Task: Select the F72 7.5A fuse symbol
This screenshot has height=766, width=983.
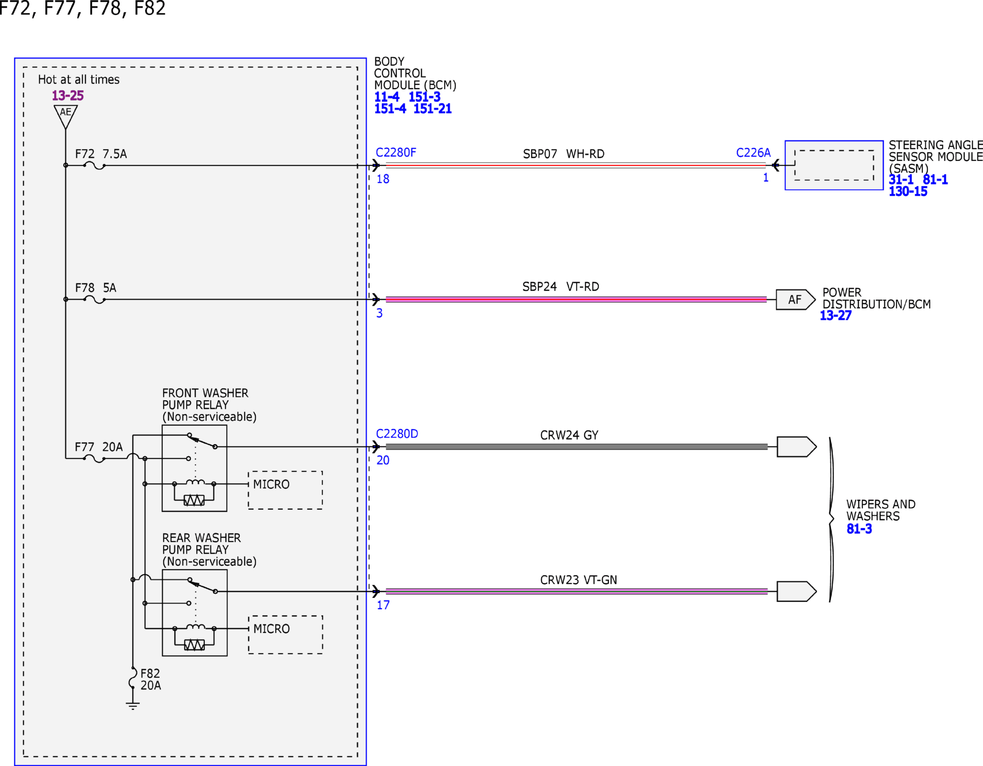Action: coord(95,165)
